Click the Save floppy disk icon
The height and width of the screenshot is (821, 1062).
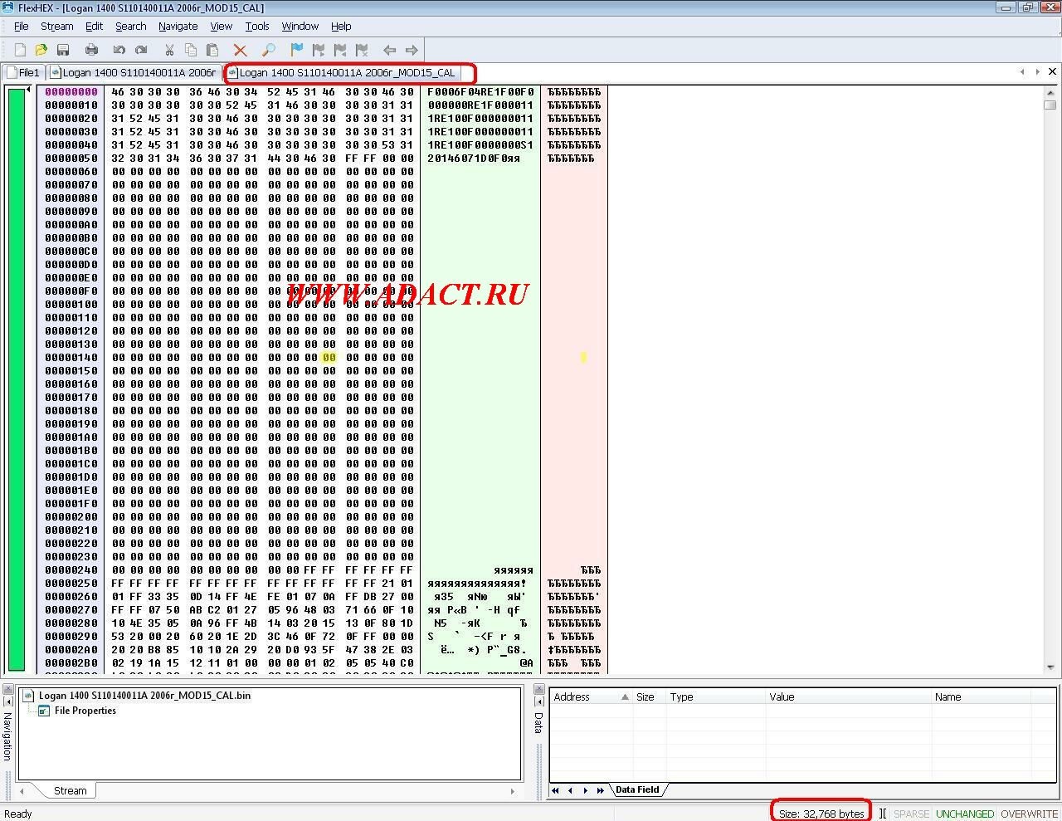click(x=62, y=50)
